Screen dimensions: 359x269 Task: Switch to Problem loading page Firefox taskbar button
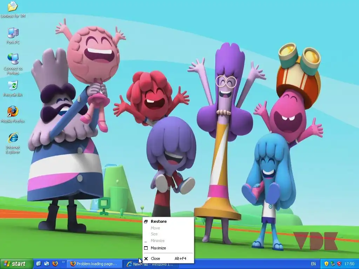click(x=94, y=264)
